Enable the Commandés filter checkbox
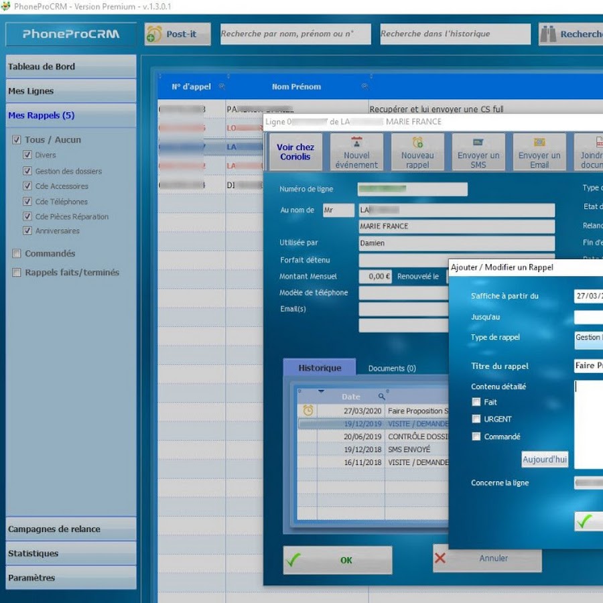The height and width of the screenshot is (603, 603). tap(17, 253)
